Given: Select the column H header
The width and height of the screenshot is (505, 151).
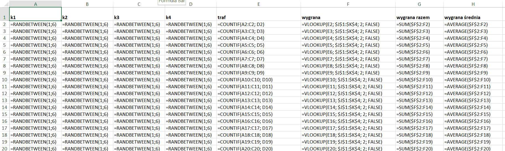Looking at the screenshot, I should pyautogui.click(x=473, y=4).
